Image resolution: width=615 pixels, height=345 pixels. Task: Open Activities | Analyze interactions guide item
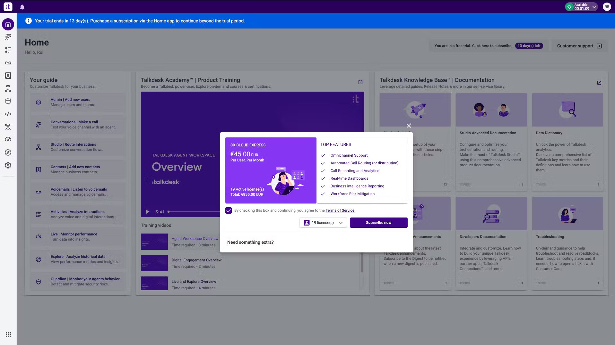pos(77,214)
